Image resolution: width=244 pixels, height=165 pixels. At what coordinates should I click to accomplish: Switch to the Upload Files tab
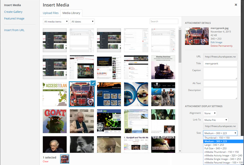(51, 13)
